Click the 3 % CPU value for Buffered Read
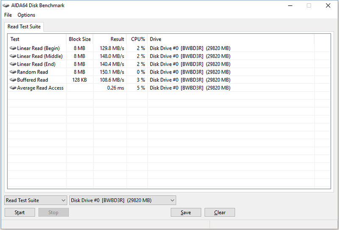The height and width of the screenshot is (230, 339). pyautogui.click(x=141, y=80)
